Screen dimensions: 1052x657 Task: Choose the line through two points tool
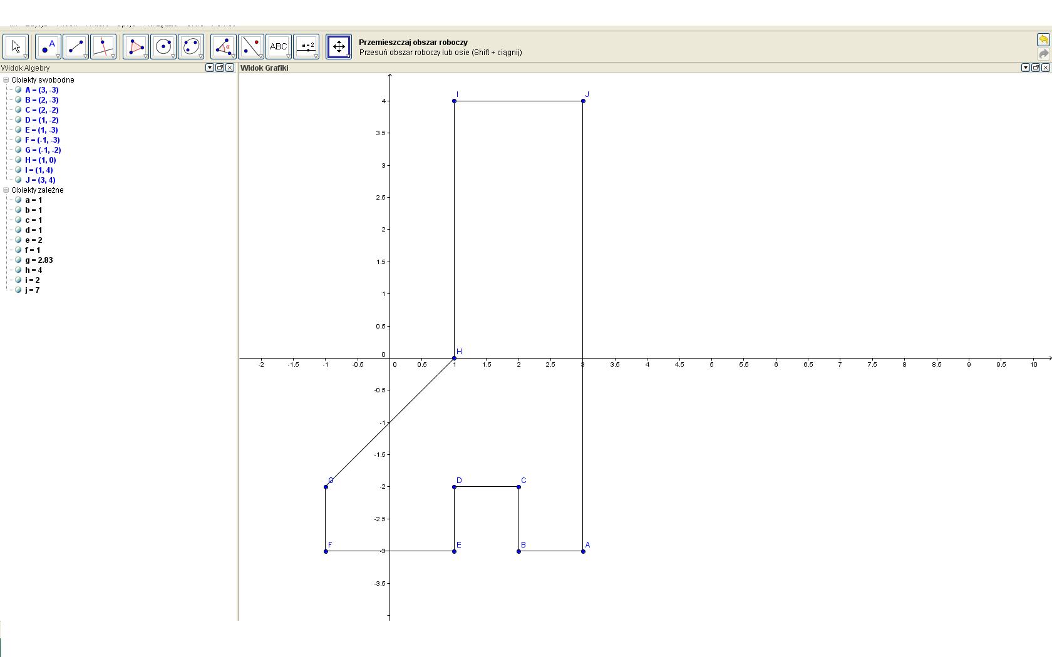click(76, 47)
